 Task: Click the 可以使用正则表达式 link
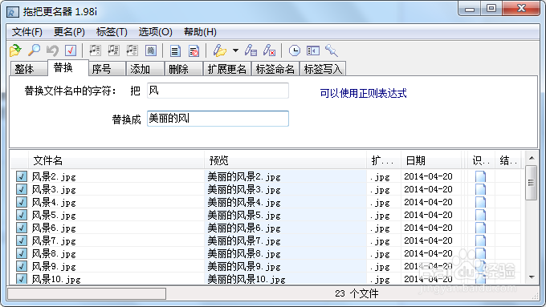click(363, 93)
